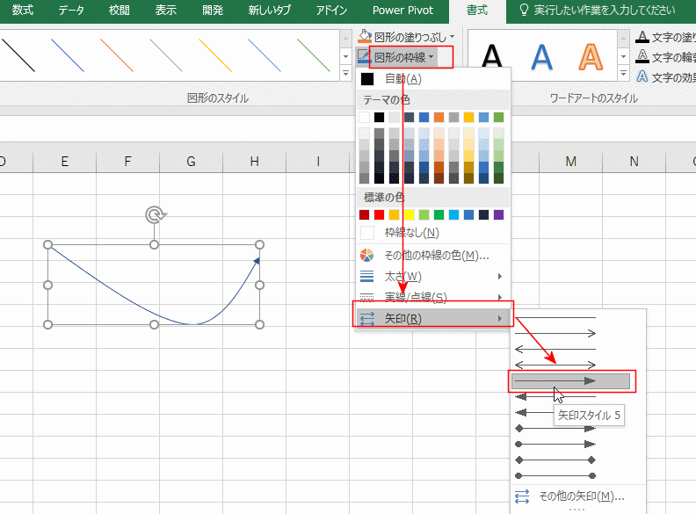Select arrow style 5 in the arrow list

[570, 380]
